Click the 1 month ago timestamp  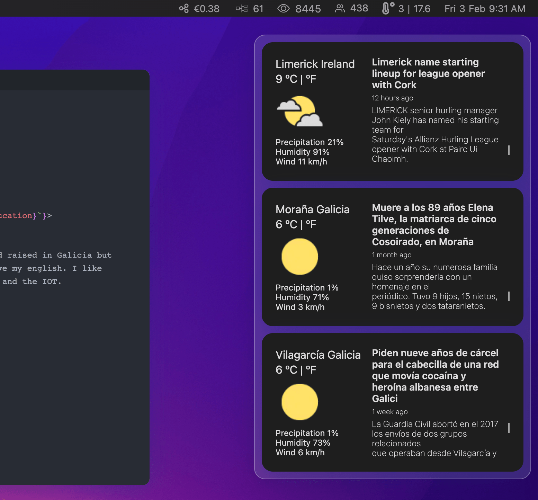[392, 255]
